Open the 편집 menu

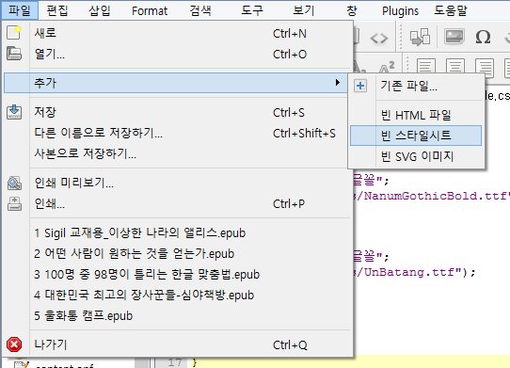pyautogui.click(x=57, y=10)
